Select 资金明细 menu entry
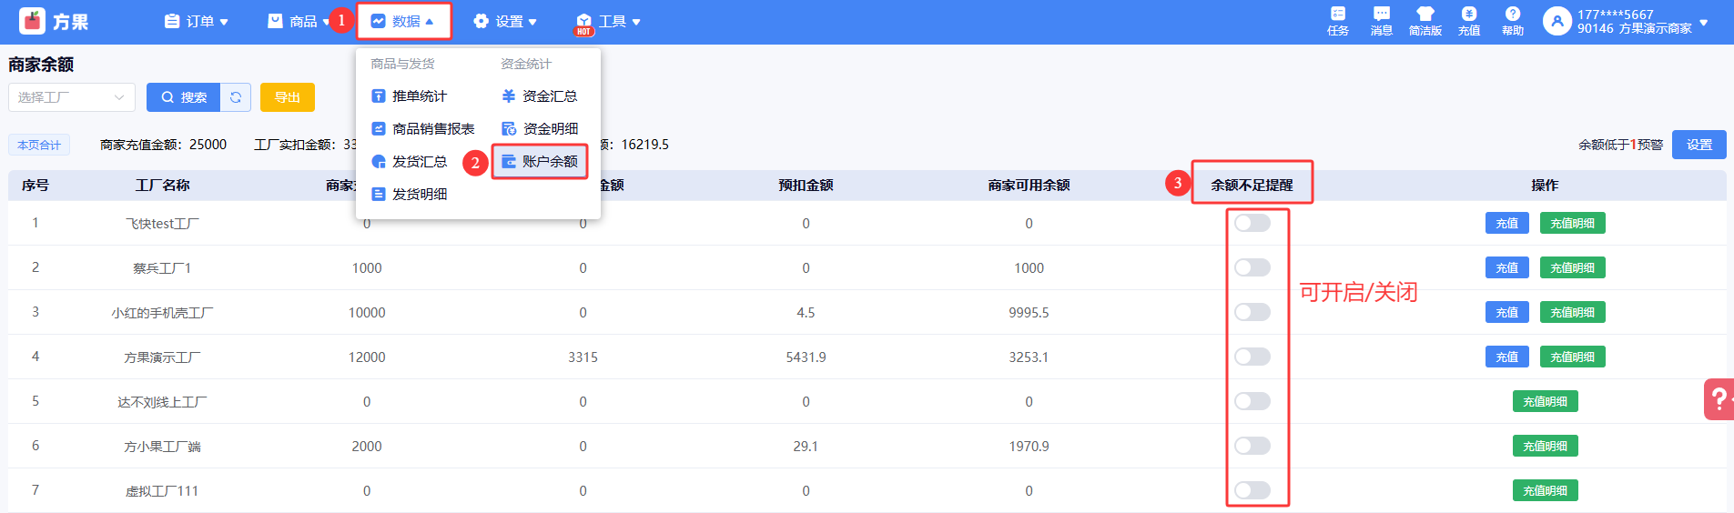The image size is (1734, 513). point(550,129)
